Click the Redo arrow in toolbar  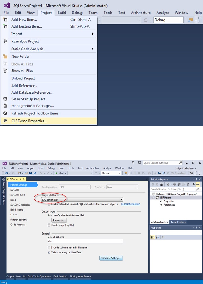click(x=48, y=173)
